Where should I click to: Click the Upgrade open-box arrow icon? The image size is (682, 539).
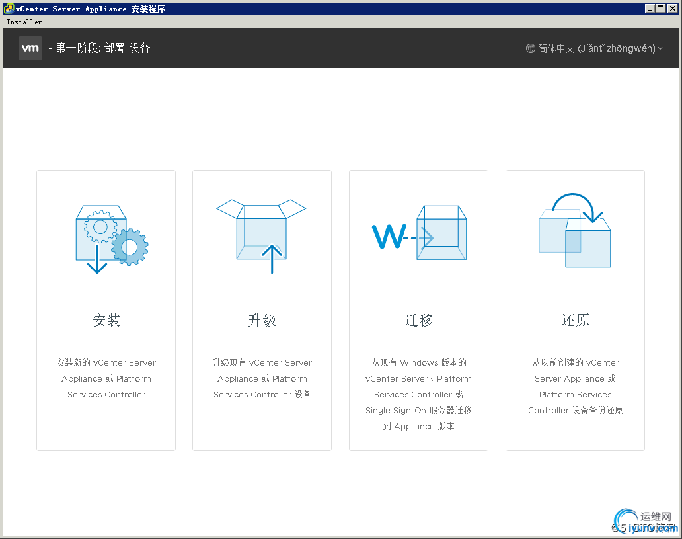[x=261, y=236]
